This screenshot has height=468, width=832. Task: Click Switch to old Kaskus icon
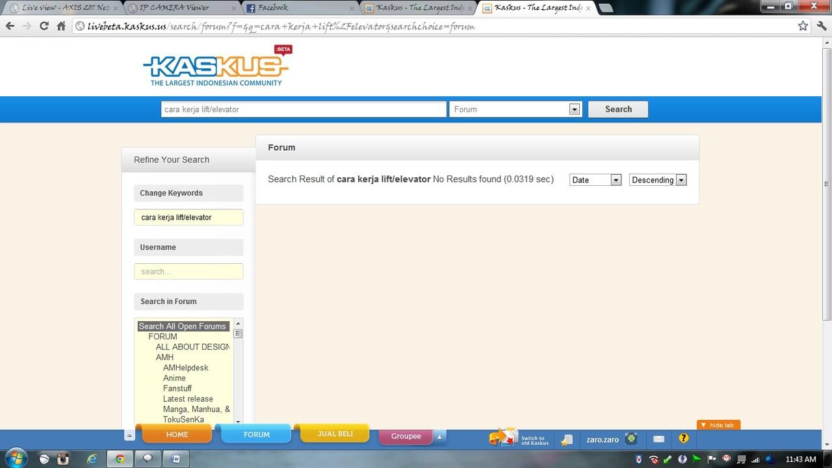(x=502, y=437)
